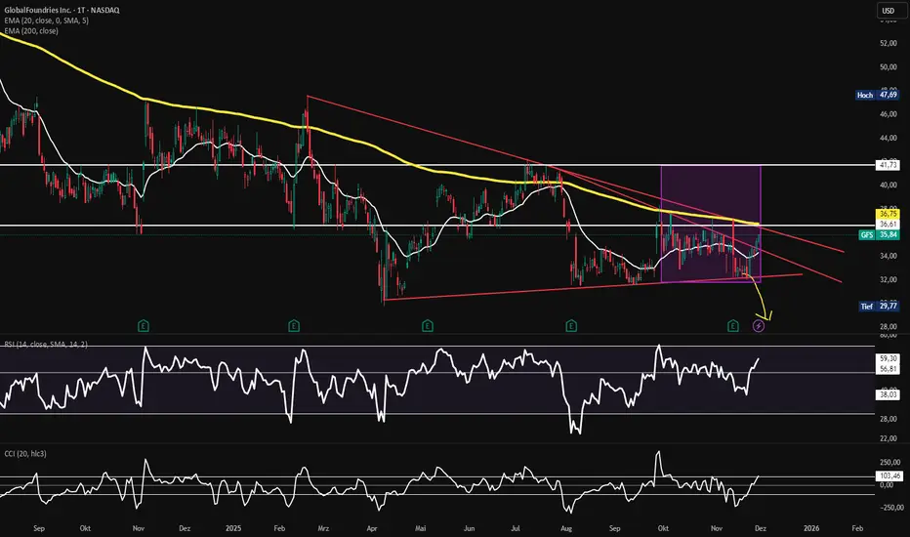
Task: Select the EMA (20, close, 0, SMA, 5) legend
Action: point(47,21)
